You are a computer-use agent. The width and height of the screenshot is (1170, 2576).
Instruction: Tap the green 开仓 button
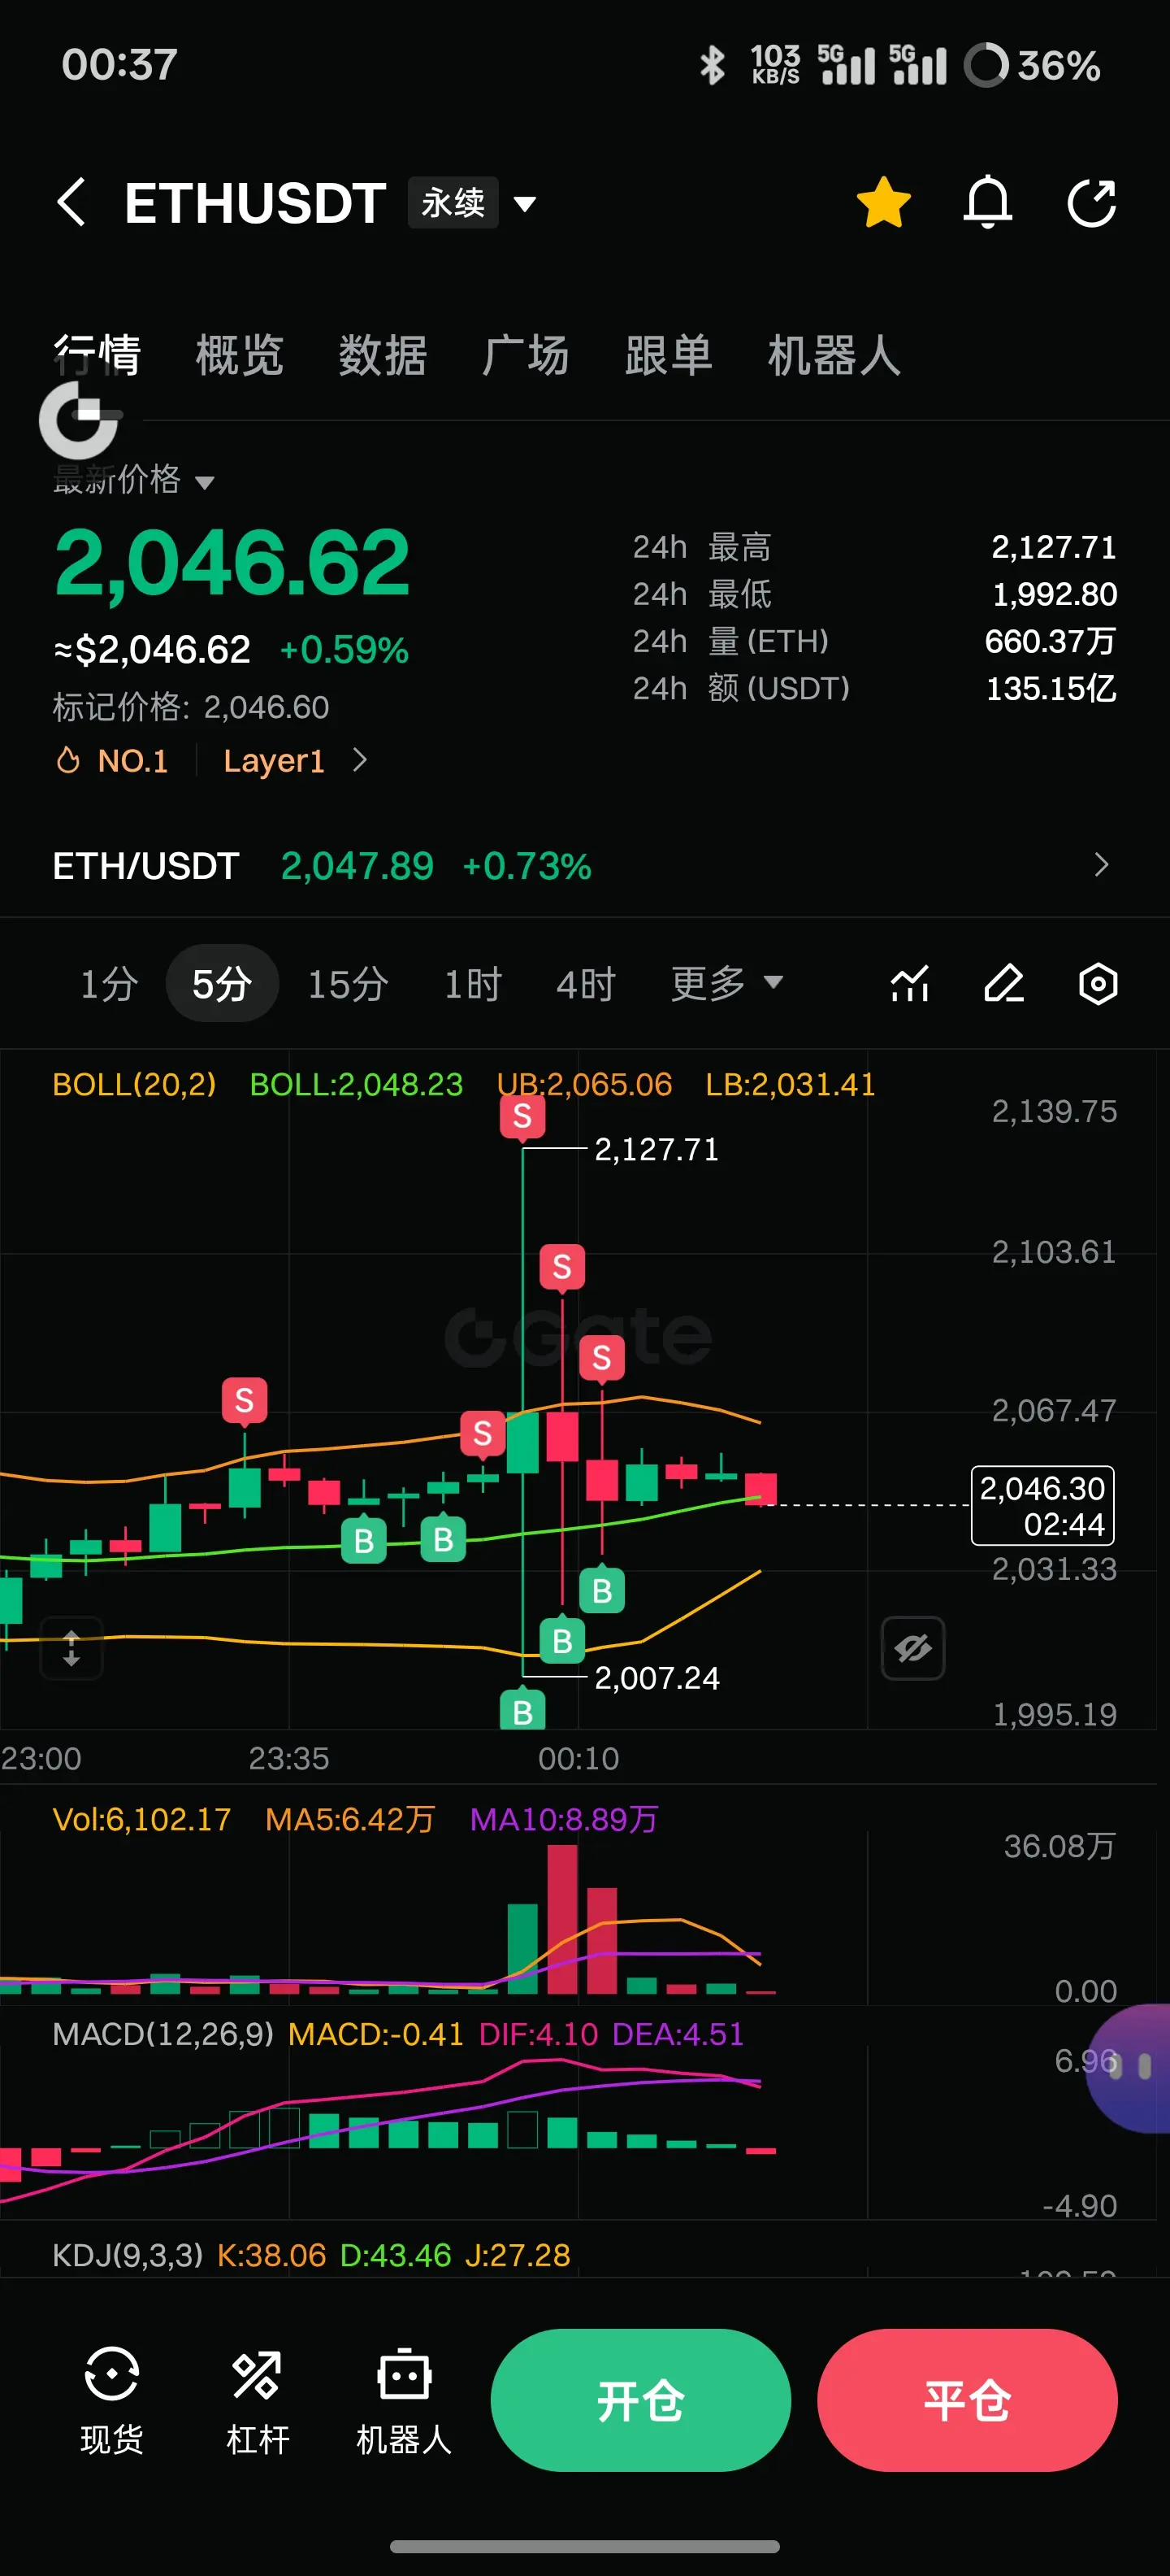(x=640, y=2400)
